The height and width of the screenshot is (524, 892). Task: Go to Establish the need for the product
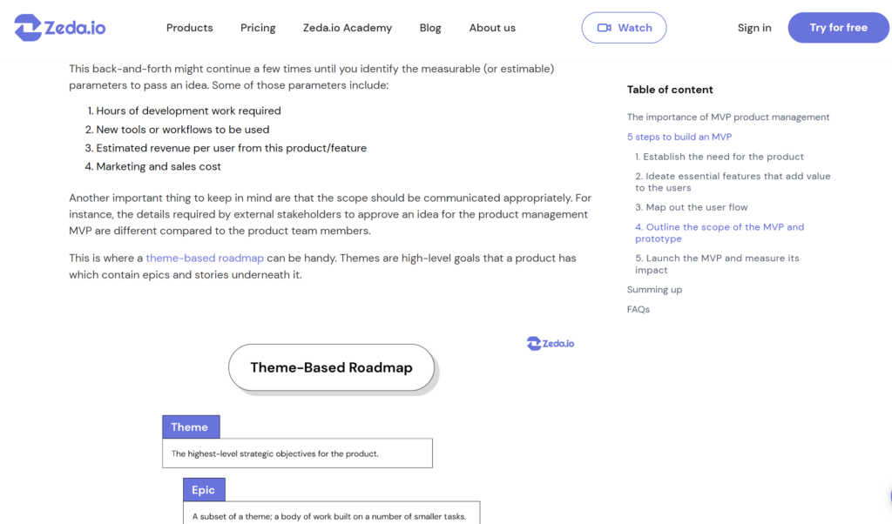720,158
